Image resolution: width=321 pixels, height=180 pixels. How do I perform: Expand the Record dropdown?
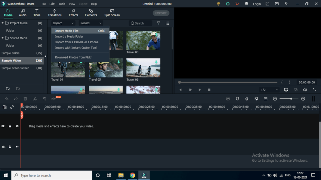pos(91,23)
